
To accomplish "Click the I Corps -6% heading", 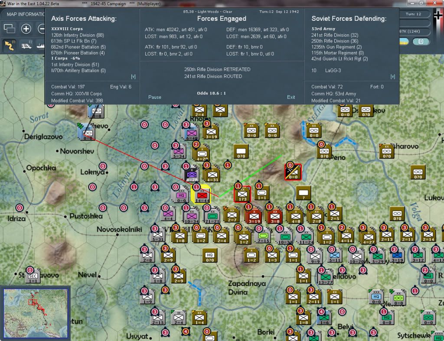I will pyautogui.click(x=65, y=58).
